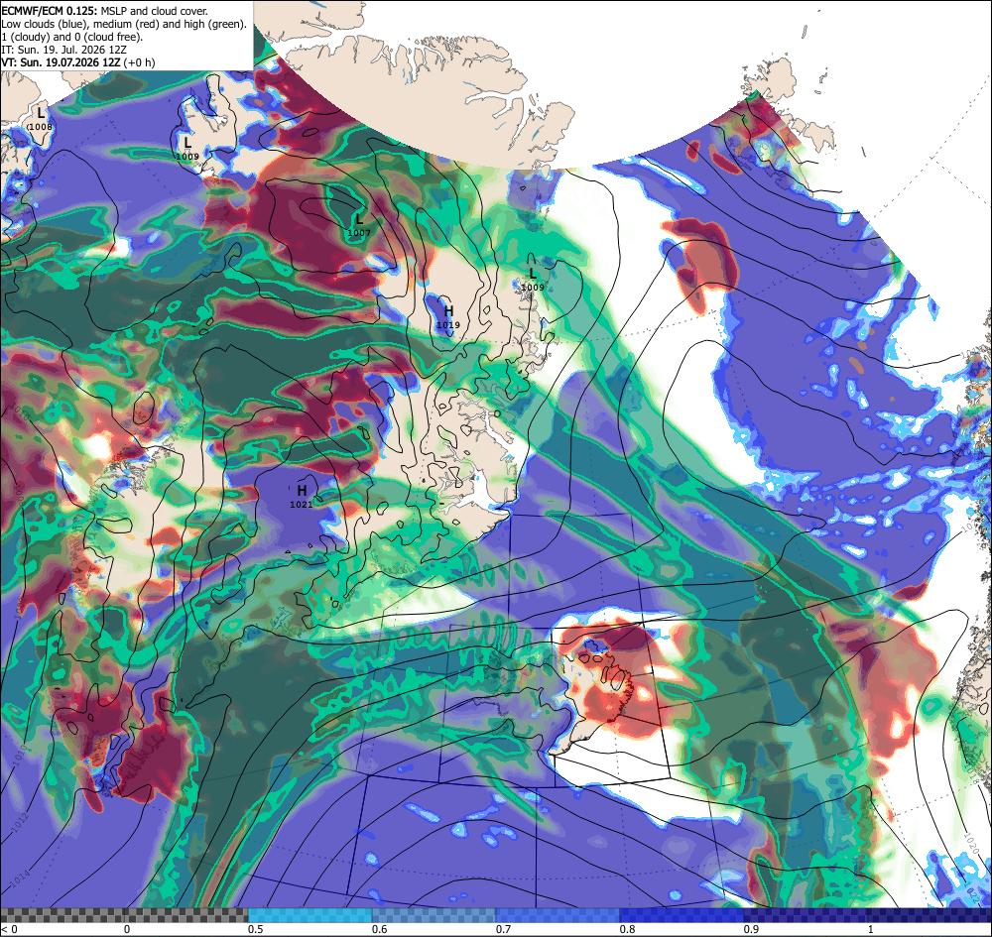Click the H marker labeled 1019
Screen dimensions: 992x937
449,310
